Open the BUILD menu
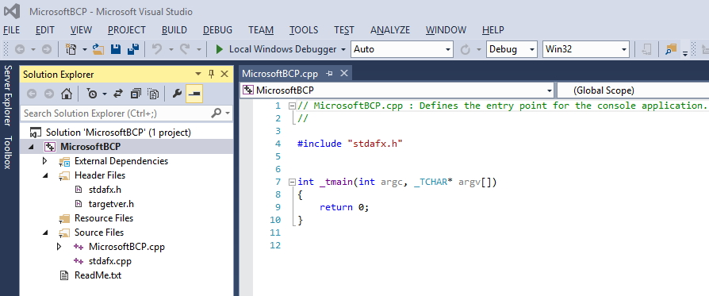 (x=174, y=30)
